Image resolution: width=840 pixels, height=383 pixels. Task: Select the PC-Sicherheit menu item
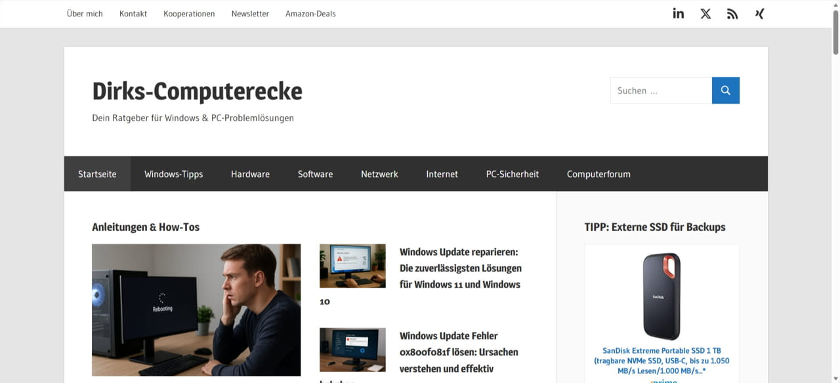(513, 174)
